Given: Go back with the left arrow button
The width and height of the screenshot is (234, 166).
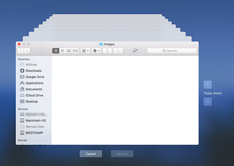Looking at the screenshot, I should [x=21, y=51].
